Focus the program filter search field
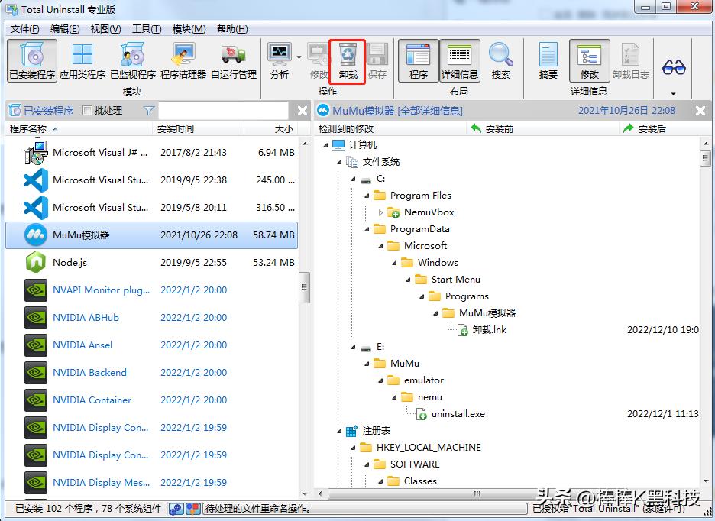The height and width of the screenshot is (521, 715). (223, 111)
